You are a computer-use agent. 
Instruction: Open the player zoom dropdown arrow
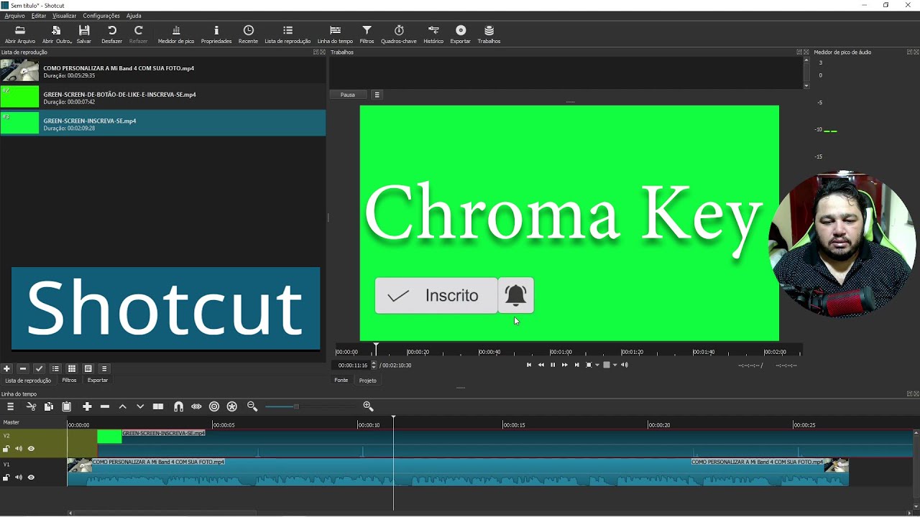[597, 365]
